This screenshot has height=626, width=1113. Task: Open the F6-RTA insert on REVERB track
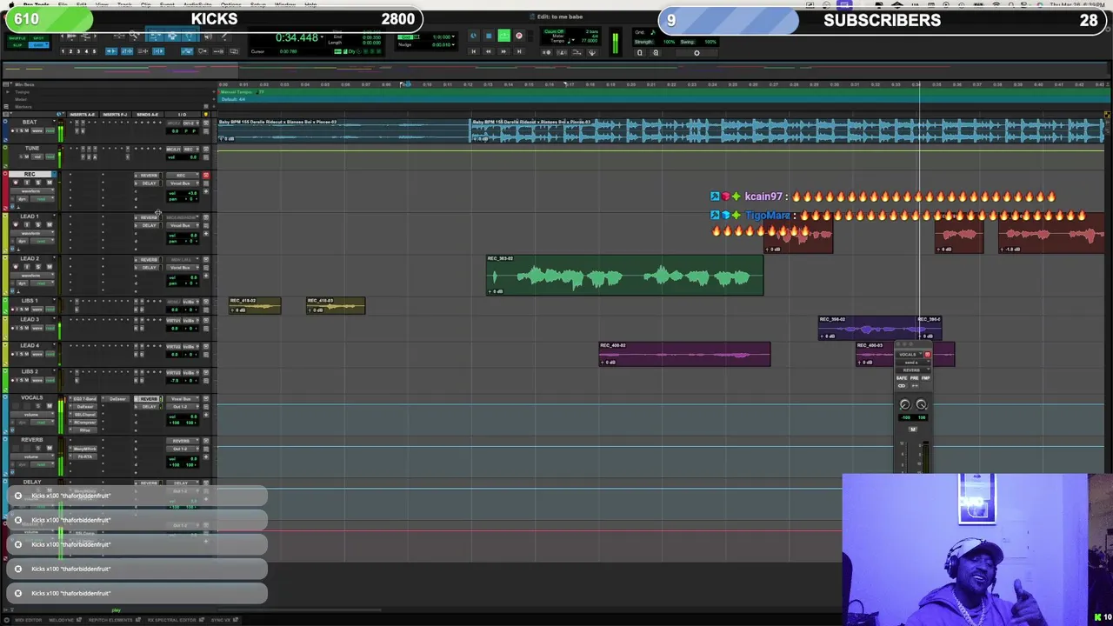85,456
